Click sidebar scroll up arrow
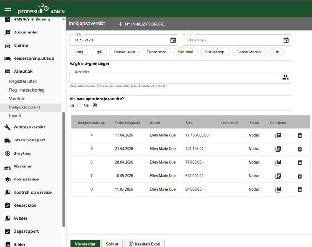The image size is (312, 247). click(64, 19)
